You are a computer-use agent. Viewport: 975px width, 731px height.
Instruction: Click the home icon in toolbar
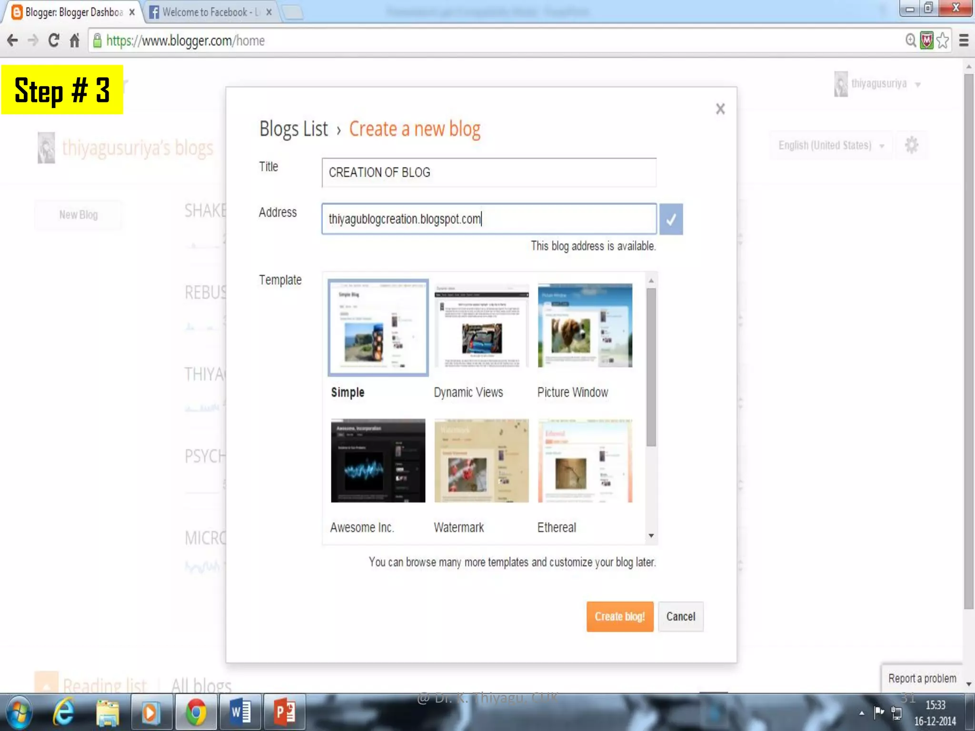pos(74,40)
